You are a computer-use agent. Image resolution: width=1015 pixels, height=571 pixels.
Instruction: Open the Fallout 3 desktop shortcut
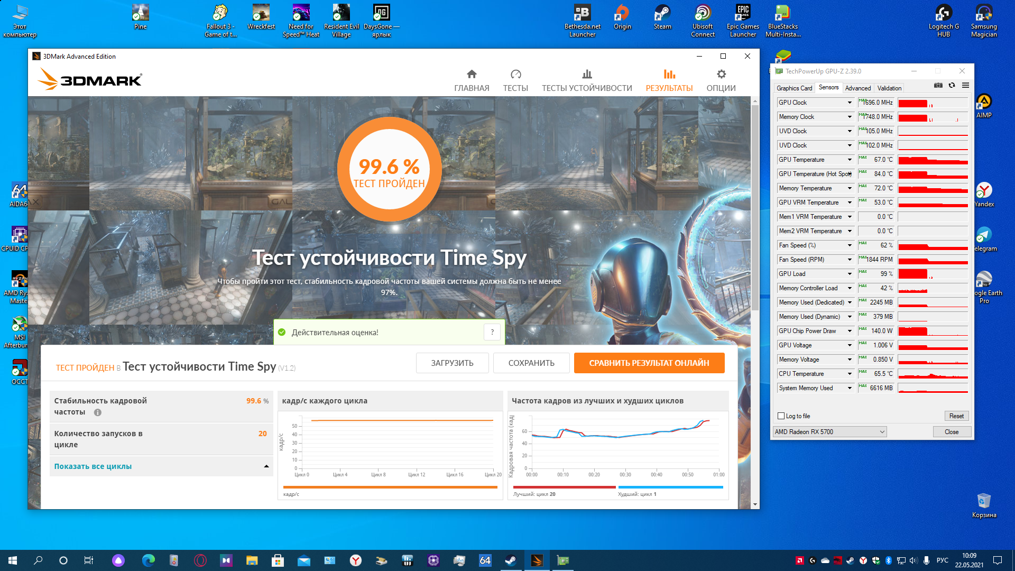point(220,21)
